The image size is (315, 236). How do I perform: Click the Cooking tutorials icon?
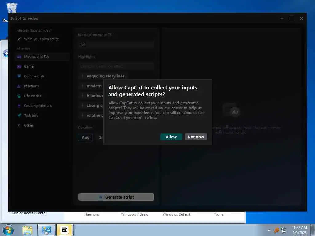(x=19, y=106)
